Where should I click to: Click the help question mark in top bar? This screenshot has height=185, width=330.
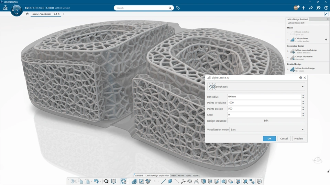(x=326, y=8)
